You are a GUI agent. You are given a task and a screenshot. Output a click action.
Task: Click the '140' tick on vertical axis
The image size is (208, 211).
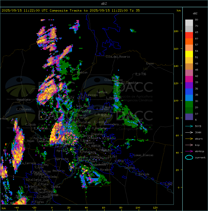(x=176, y=66)
